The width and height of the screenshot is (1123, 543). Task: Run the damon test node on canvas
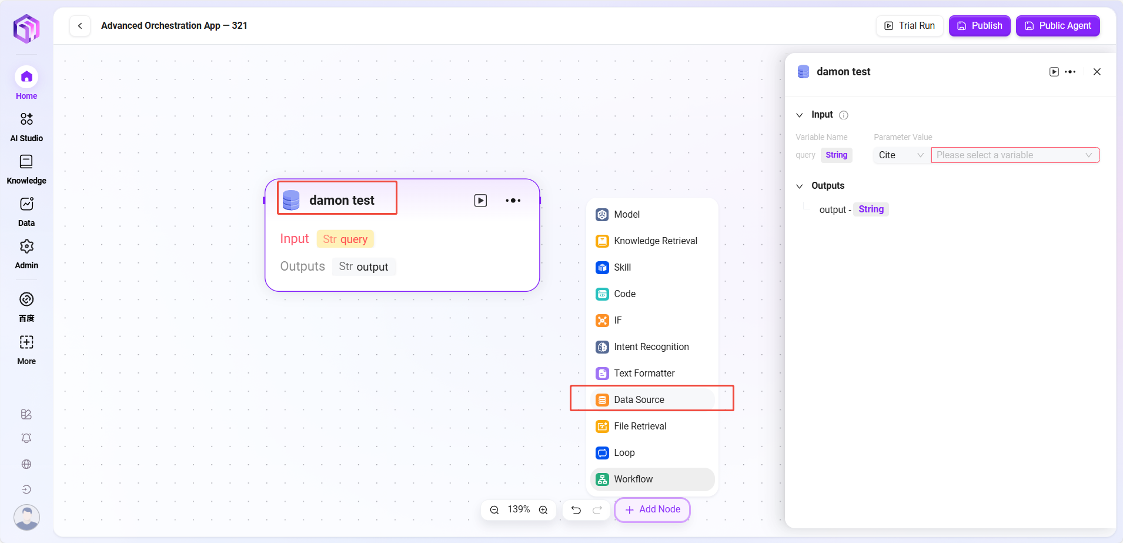pyautogui.click(x=480, y=201)
